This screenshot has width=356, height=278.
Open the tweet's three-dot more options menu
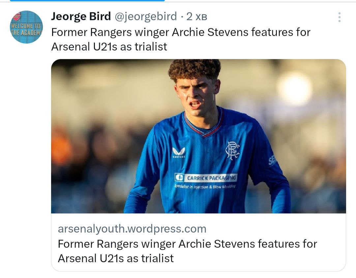(339, 17)
